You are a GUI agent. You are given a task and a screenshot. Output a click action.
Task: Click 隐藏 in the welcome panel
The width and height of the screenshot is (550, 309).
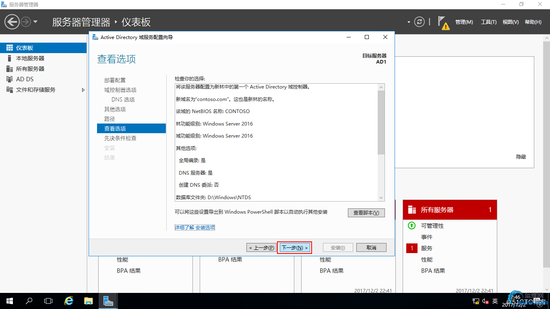[x=521, y=157]
